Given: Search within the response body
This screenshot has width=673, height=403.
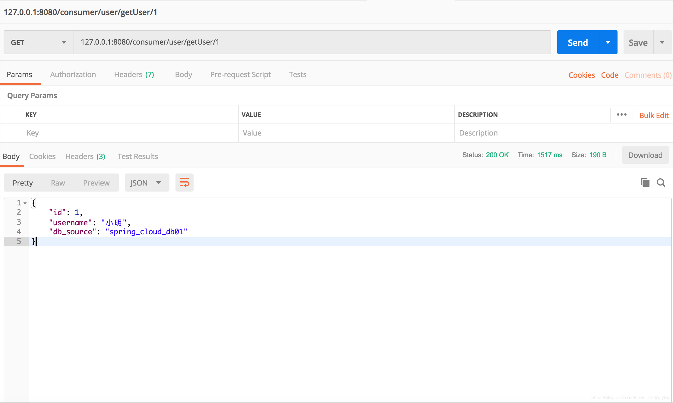Looking at the screenshot, I should tap(661, 183).
